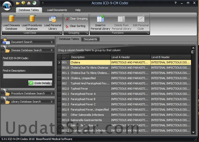Click the globe icon in quick access toolbar
The height and width of the screenshot is (142, 199).
(x=34, y=3)
